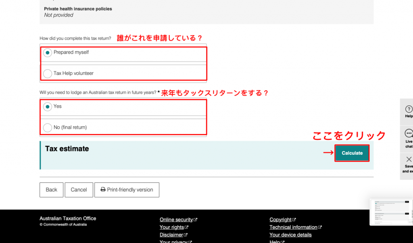Open the Disclaimer link in footer
Screen dimensions: 413x243
[x=171, y=235]
